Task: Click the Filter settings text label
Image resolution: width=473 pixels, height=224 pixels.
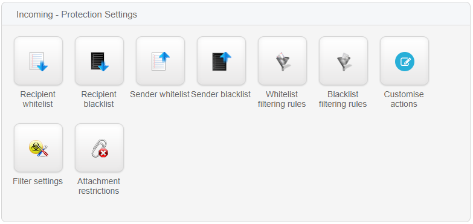Action: 37,181
